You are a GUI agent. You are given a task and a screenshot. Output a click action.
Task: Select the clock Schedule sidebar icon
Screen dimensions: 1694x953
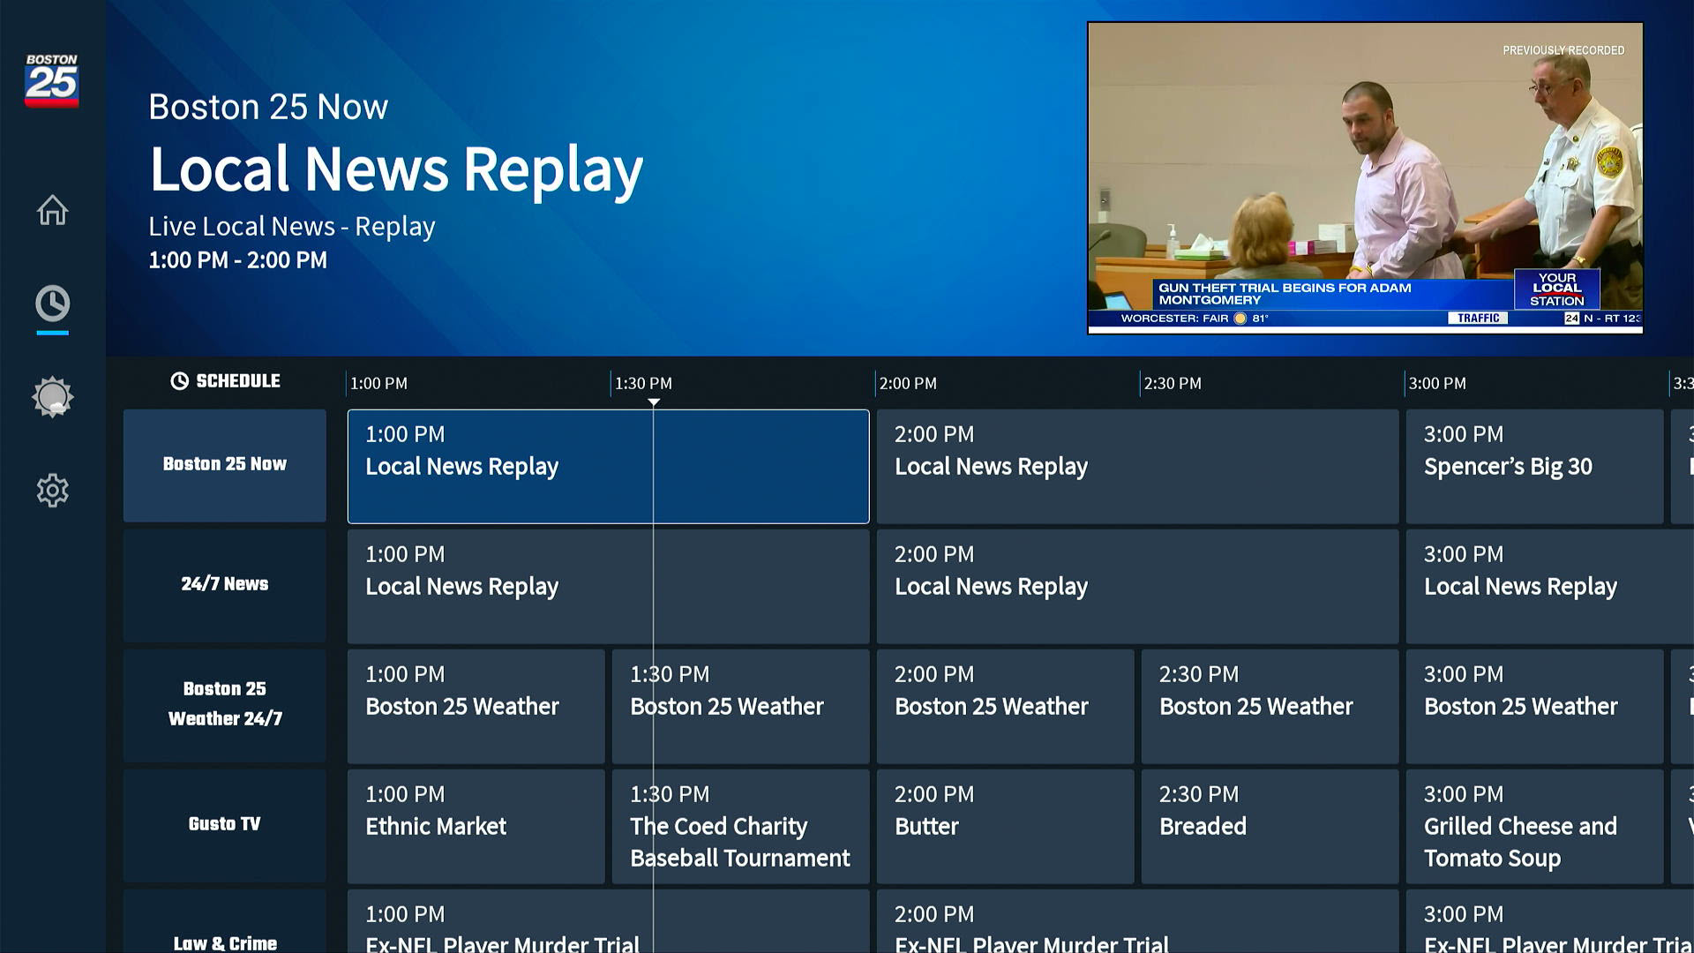(52, 304)
